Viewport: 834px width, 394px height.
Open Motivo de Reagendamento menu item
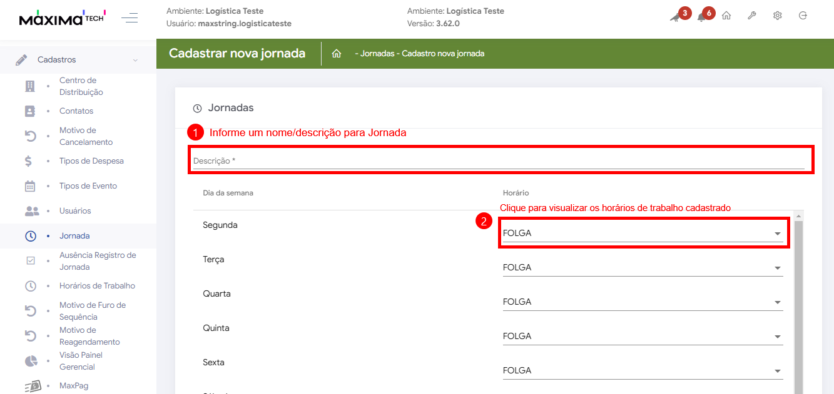point(89,336)
